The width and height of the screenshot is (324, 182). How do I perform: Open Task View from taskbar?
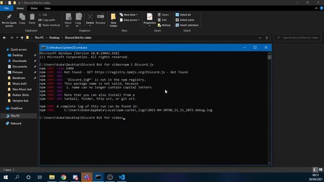[x=39, y=177]
